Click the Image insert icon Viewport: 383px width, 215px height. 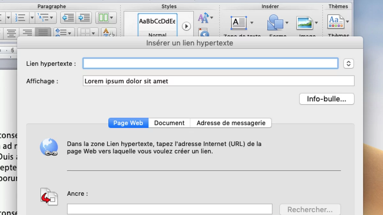tap(304, 23)
